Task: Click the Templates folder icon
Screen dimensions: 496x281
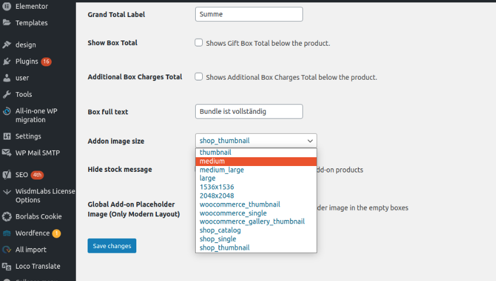Action: (6, 23)
